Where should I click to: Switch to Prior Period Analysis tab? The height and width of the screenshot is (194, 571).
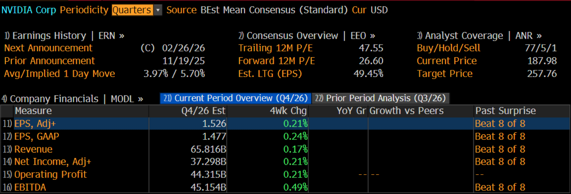tap(381, 98)
